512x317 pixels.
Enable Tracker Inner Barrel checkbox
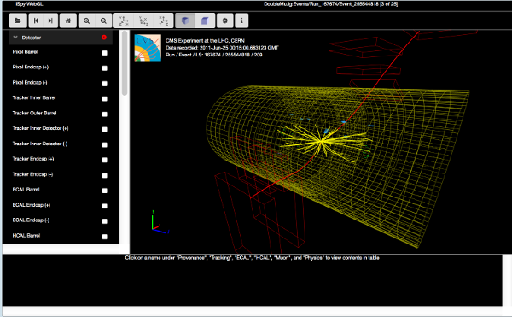pyautogui.click(x=104, y=98)
